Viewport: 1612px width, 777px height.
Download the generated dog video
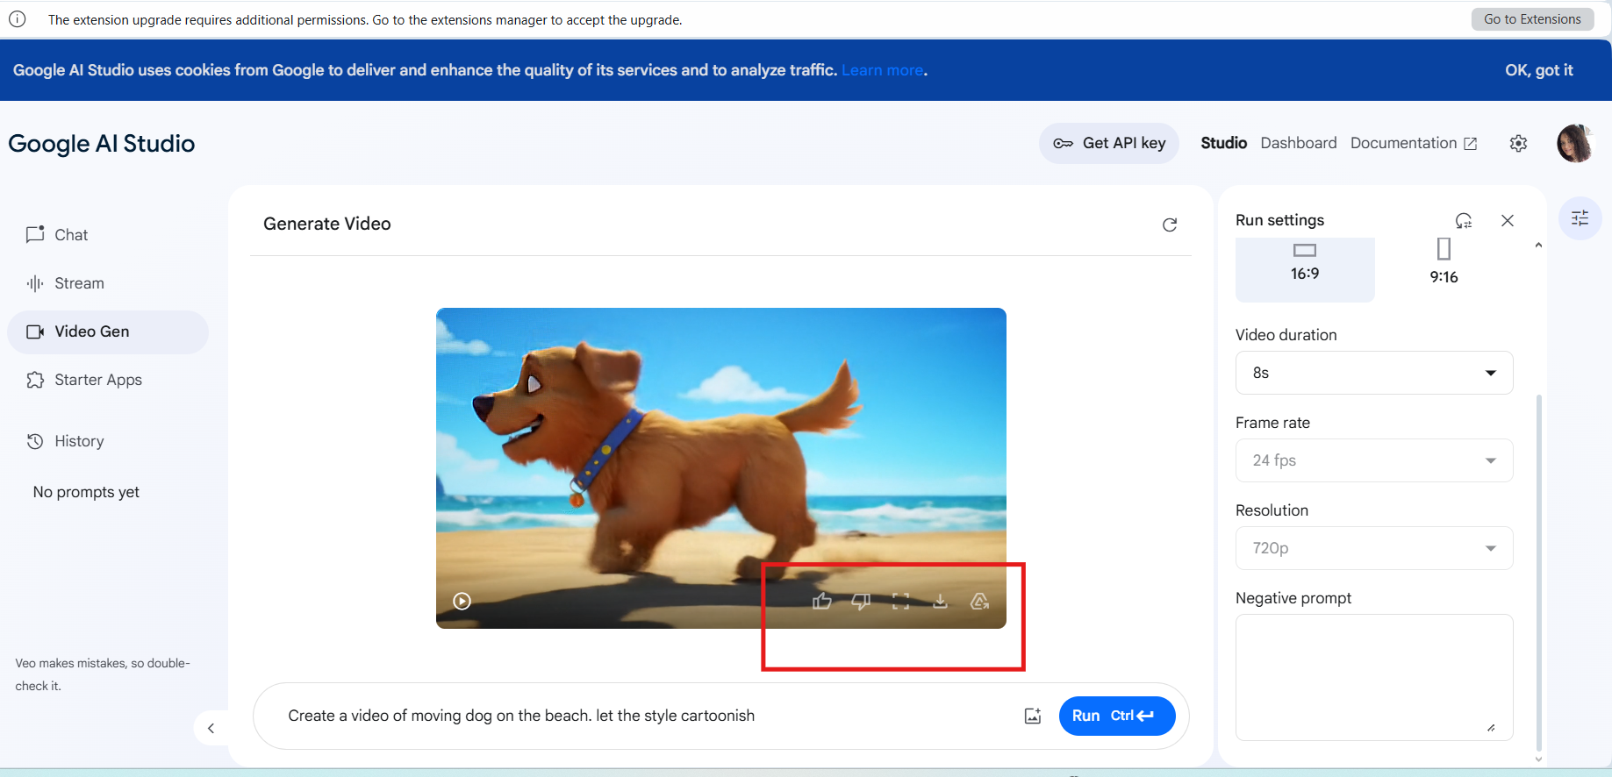940,601
